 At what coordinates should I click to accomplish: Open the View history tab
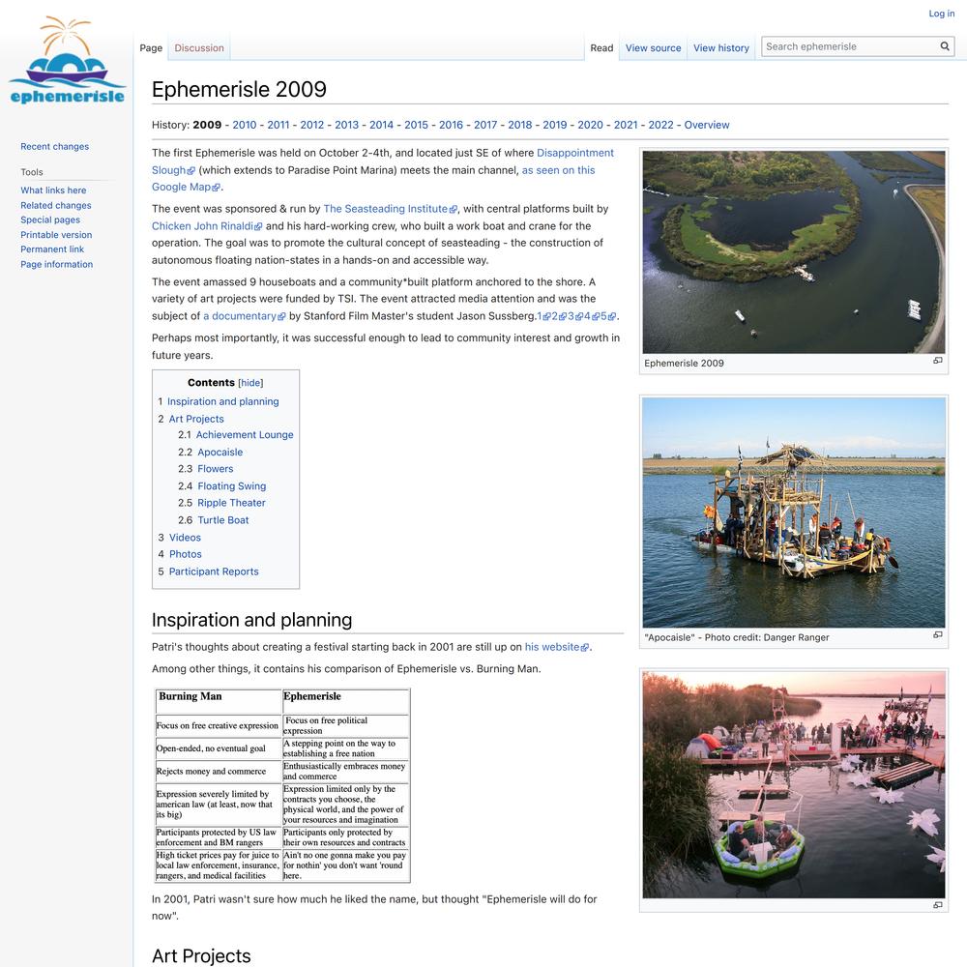pos(721,48)
